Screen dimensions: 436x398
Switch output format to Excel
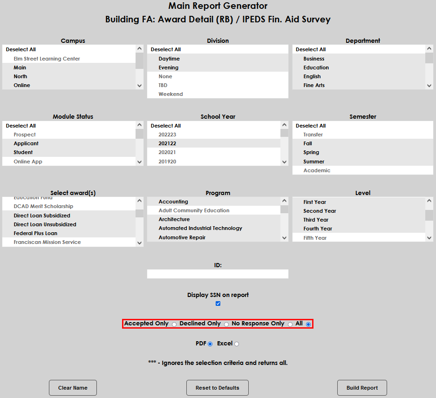(x=237, y=344)
